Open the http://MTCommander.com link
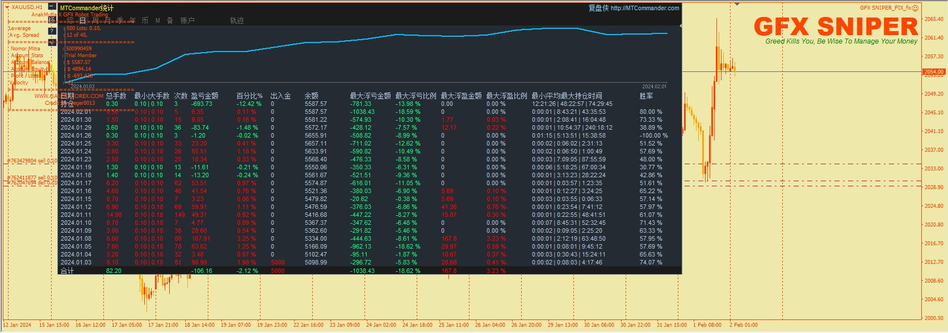The width and height of the screenshot is (948, 333). pos(644,8)
